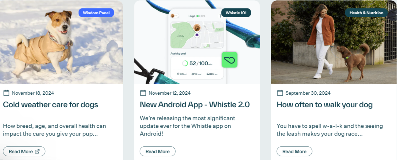397x160 pixels.
Task: Click the dog avatar pin on the map
Action: click(197, 28)
